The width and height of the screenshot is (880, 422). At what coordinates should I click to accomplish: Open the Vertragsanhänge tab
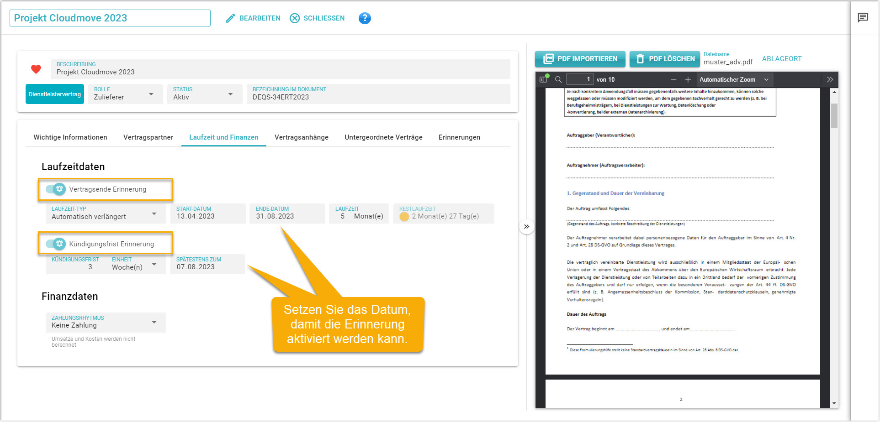click(x=302, y=137)
